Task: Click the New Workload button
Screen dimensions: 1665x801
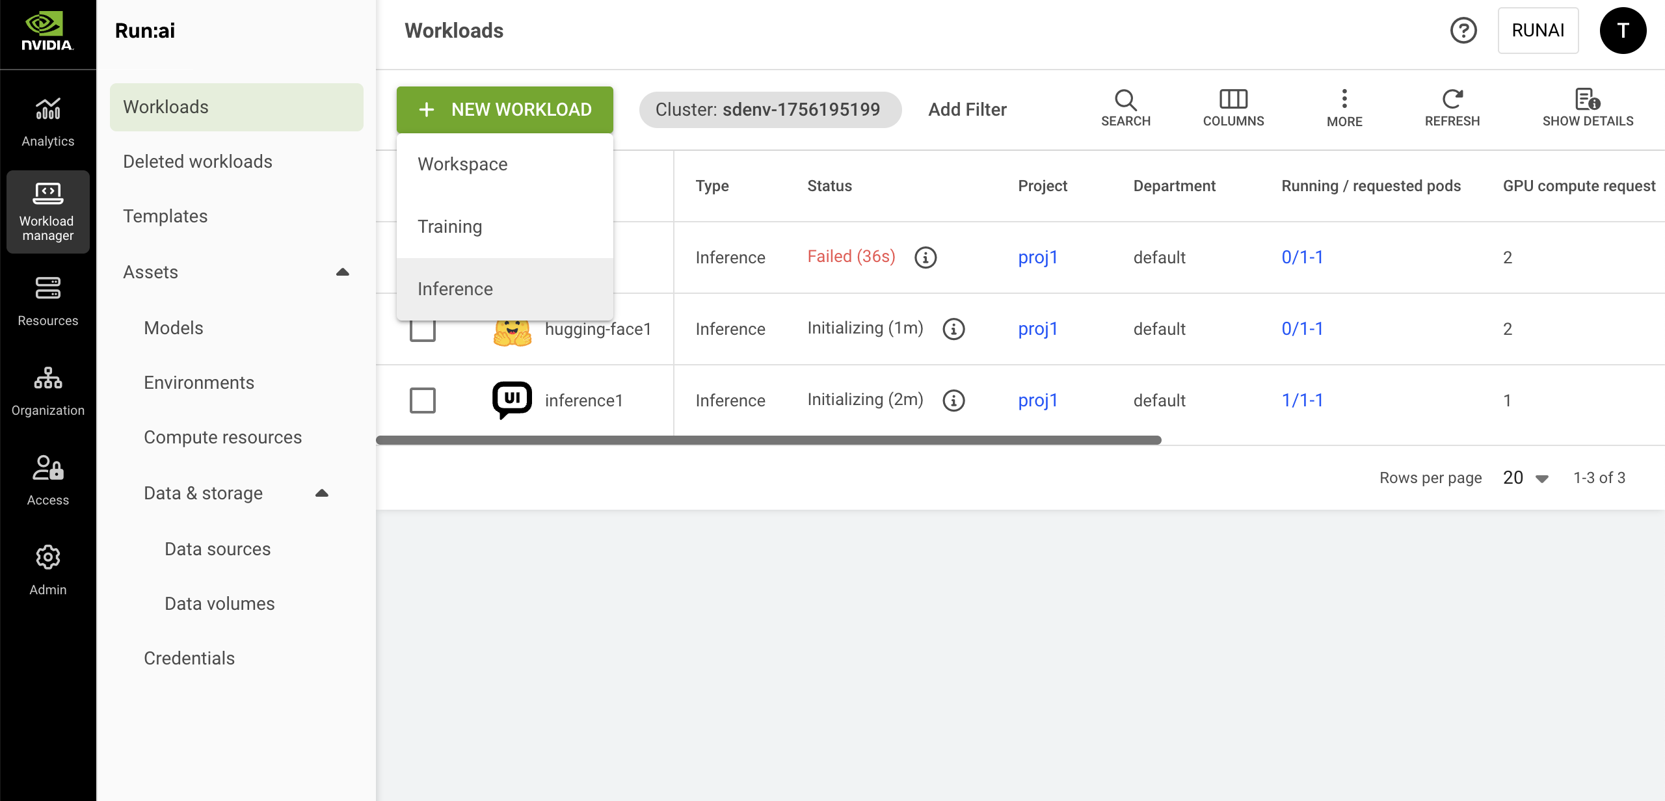Action: [x=505, y=109]
